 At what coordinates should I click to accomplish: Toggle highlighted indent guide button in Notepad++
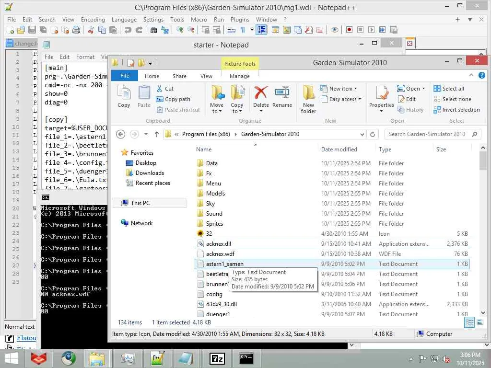(x=261, y=30)
